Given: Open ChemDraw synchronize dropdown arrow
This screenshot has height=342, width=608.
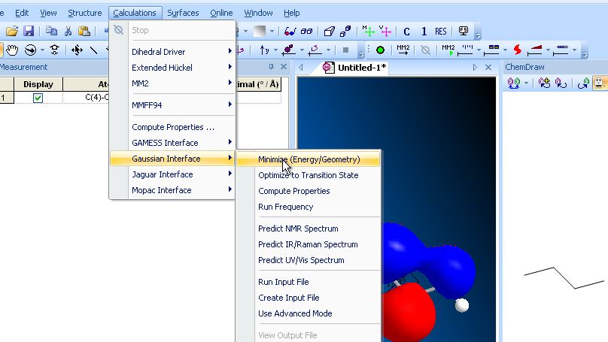Looking at the screenshot, I should pos(526,83).
